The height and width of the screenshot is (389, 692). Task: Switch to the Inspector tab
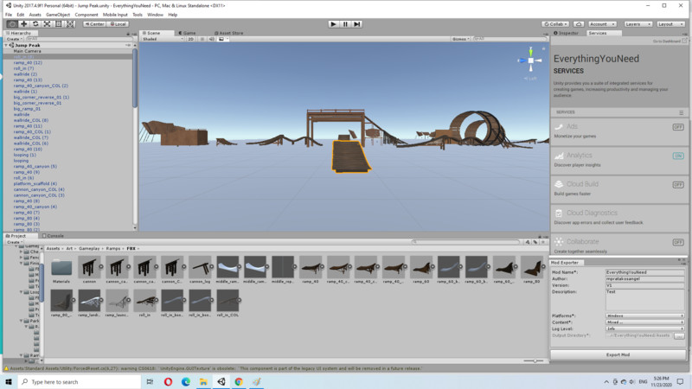point(567,33)
